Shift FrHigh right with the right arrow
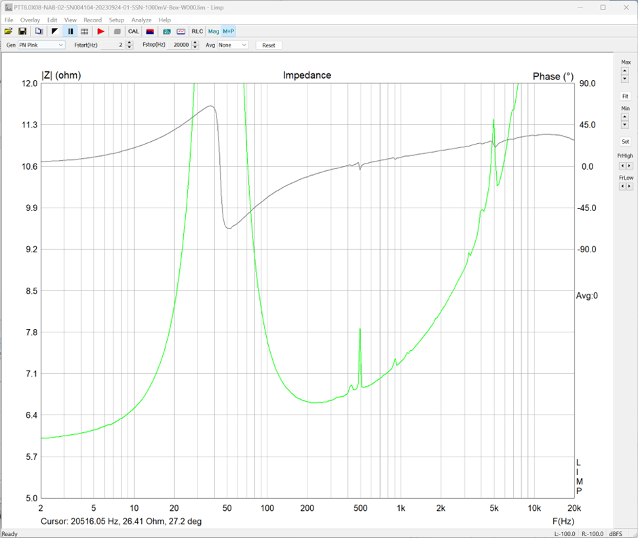This screenshot has height=538, width=638. click(x=629, y=166)
